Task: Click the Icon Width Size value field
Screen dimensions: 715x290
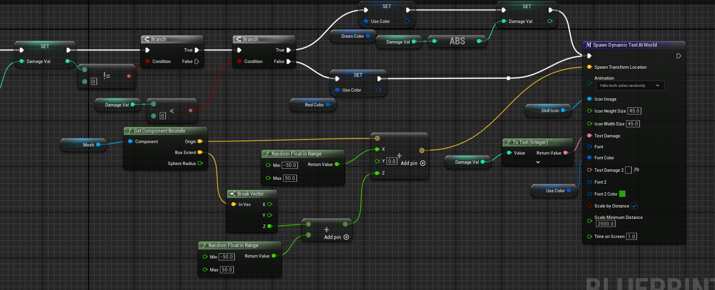Action: [x=633, y=124]
